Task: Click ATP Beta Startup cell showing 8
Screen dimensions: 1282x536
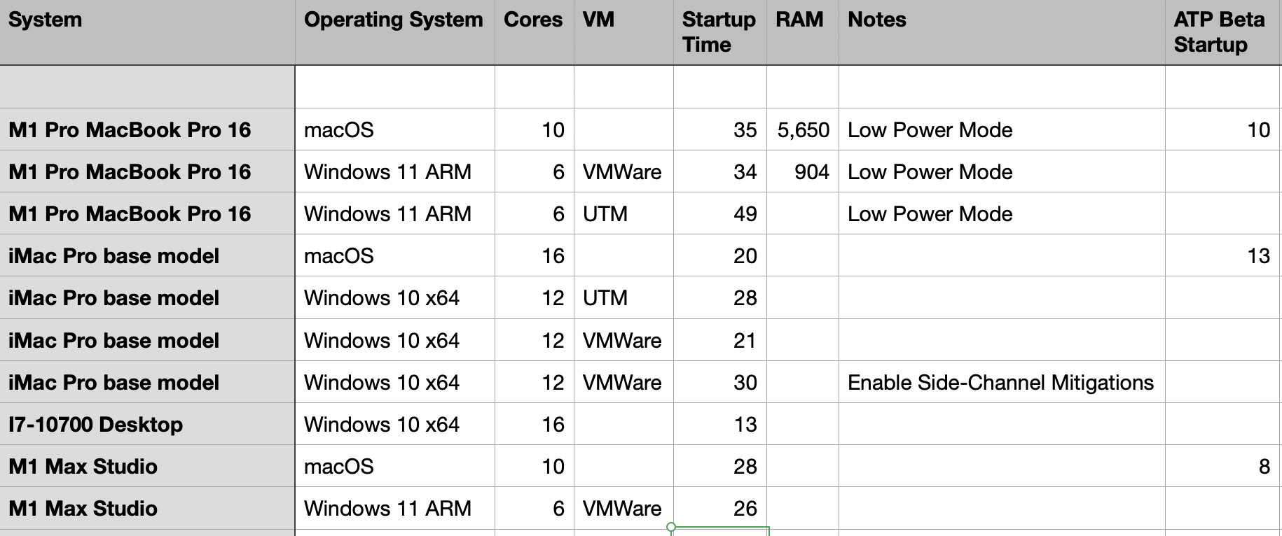Action: click(x=1223, y=466)
